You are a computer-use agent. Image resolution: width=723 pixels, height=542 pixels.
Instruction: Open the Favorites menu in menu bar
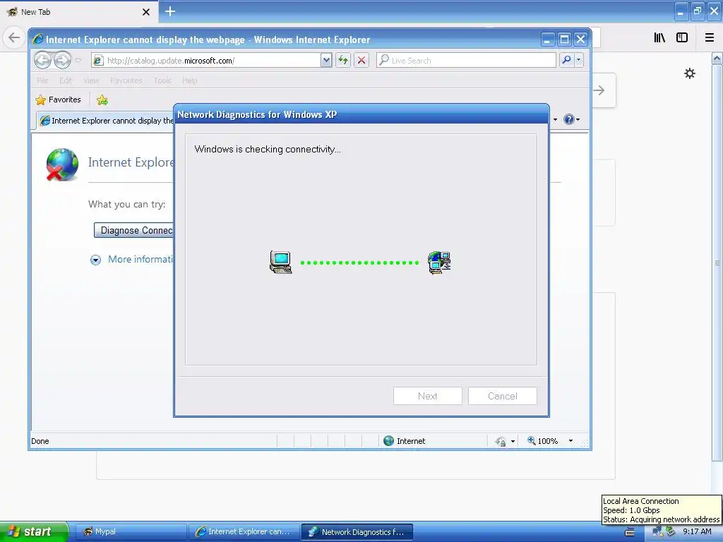126,80
